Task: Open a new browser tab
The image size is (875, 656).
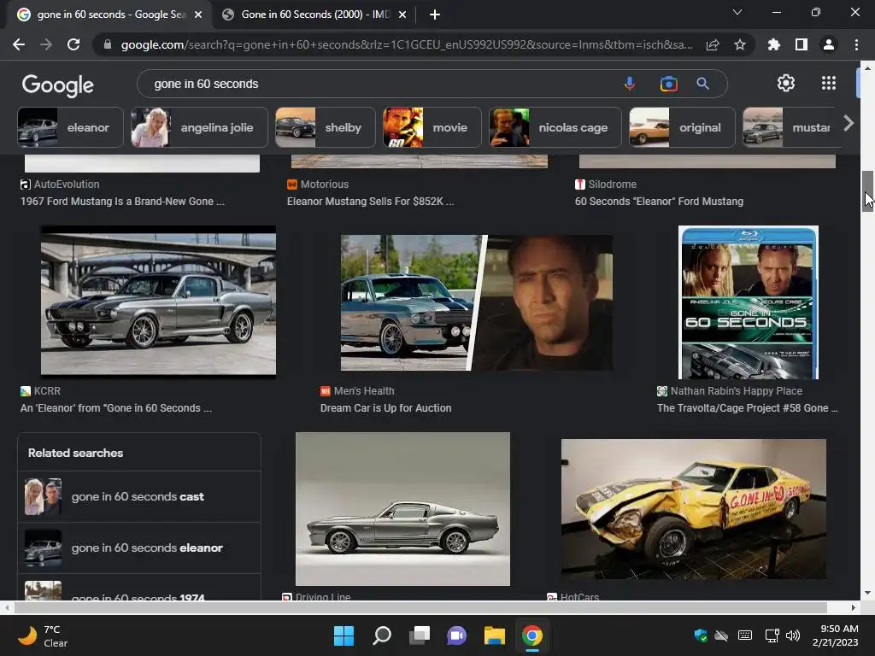Action: [x=435, y=15]
